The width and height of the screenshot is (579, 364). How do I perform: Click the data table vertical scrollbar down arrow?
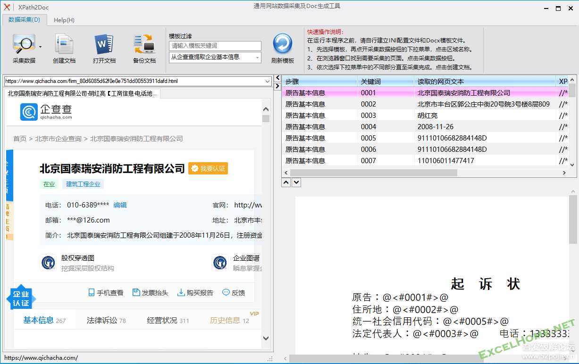(x=572, y=165)
